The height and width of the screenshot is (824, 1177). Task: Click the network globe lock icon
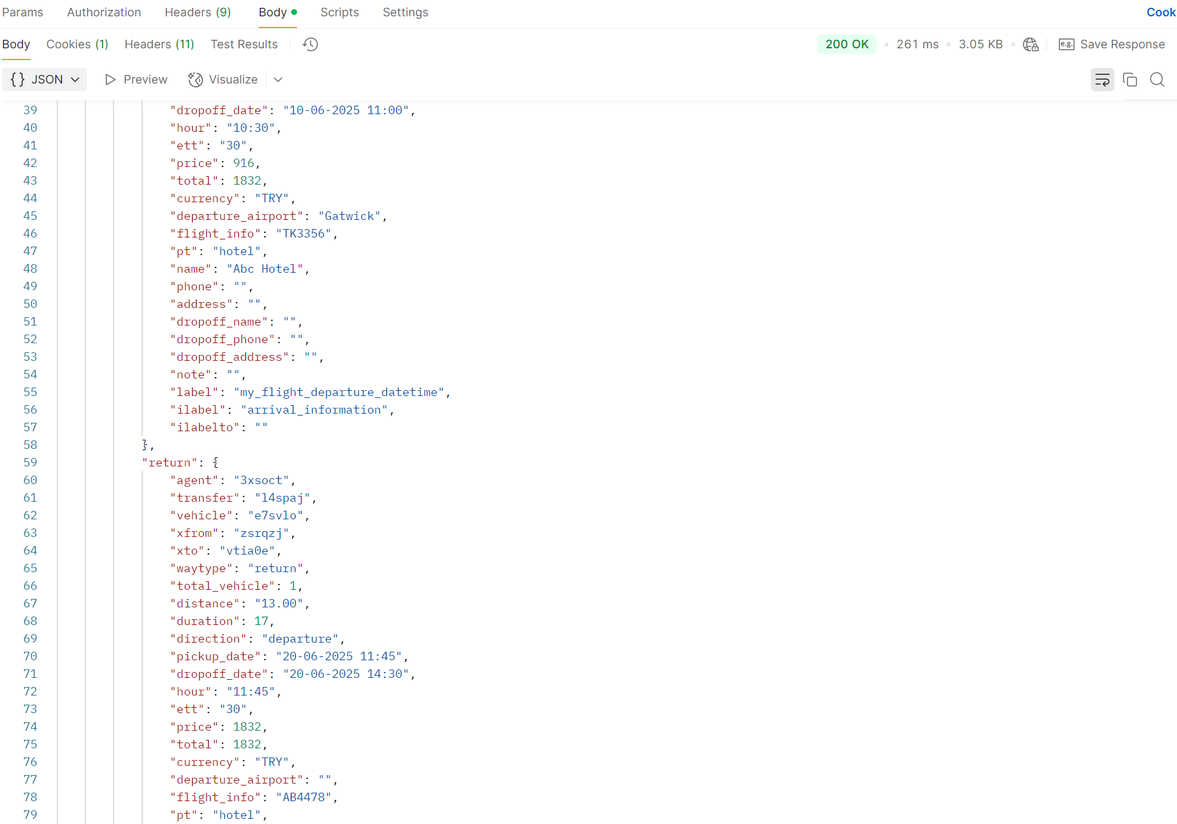coord(1030,44)
